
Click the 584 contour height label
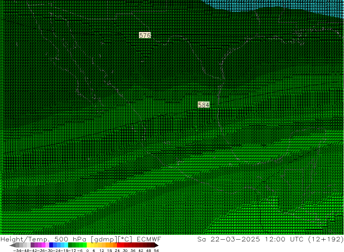tap(204, 105)
